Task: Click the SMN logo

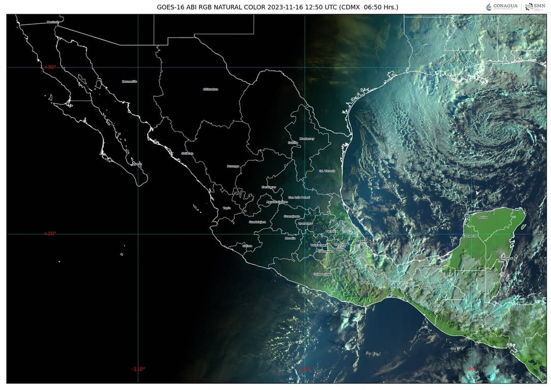Action: point(535,7)
